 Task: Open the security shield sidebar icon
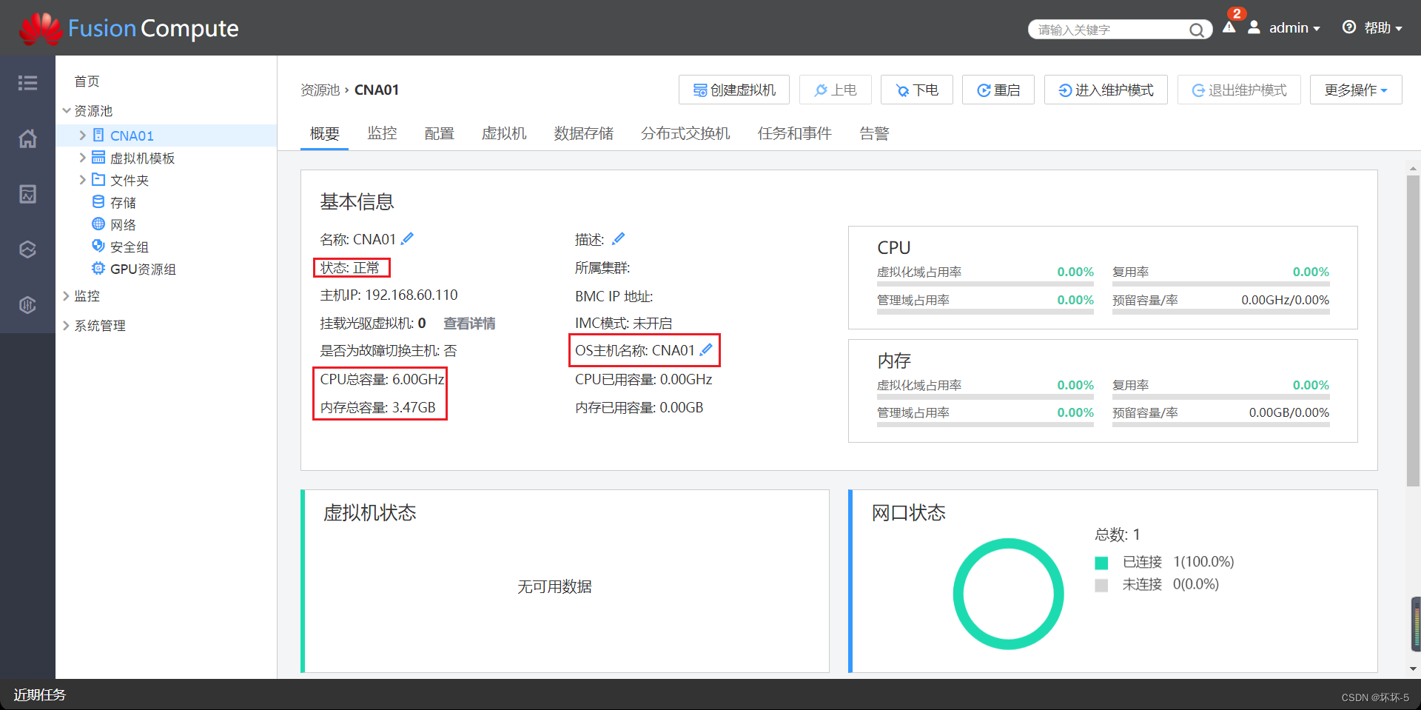[x=27, y=304]
